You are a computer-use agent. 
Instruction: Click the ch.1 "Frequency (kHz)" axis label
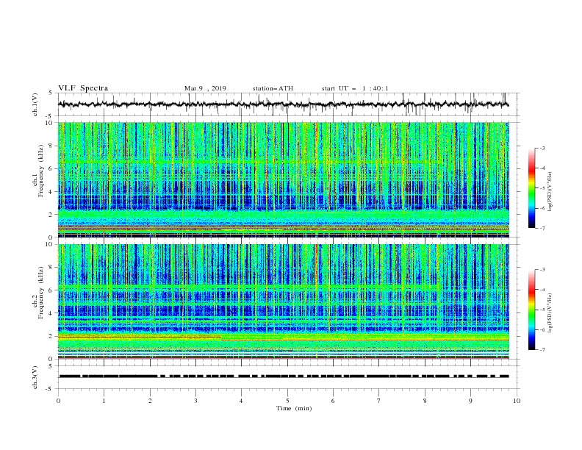(40, 171)
